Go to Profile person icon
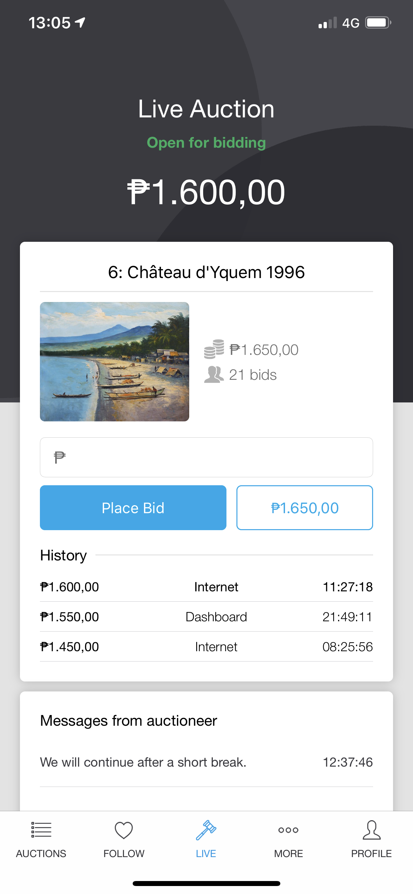The height and width of the screenshot is (894, 413). click(x=371, y=830)
